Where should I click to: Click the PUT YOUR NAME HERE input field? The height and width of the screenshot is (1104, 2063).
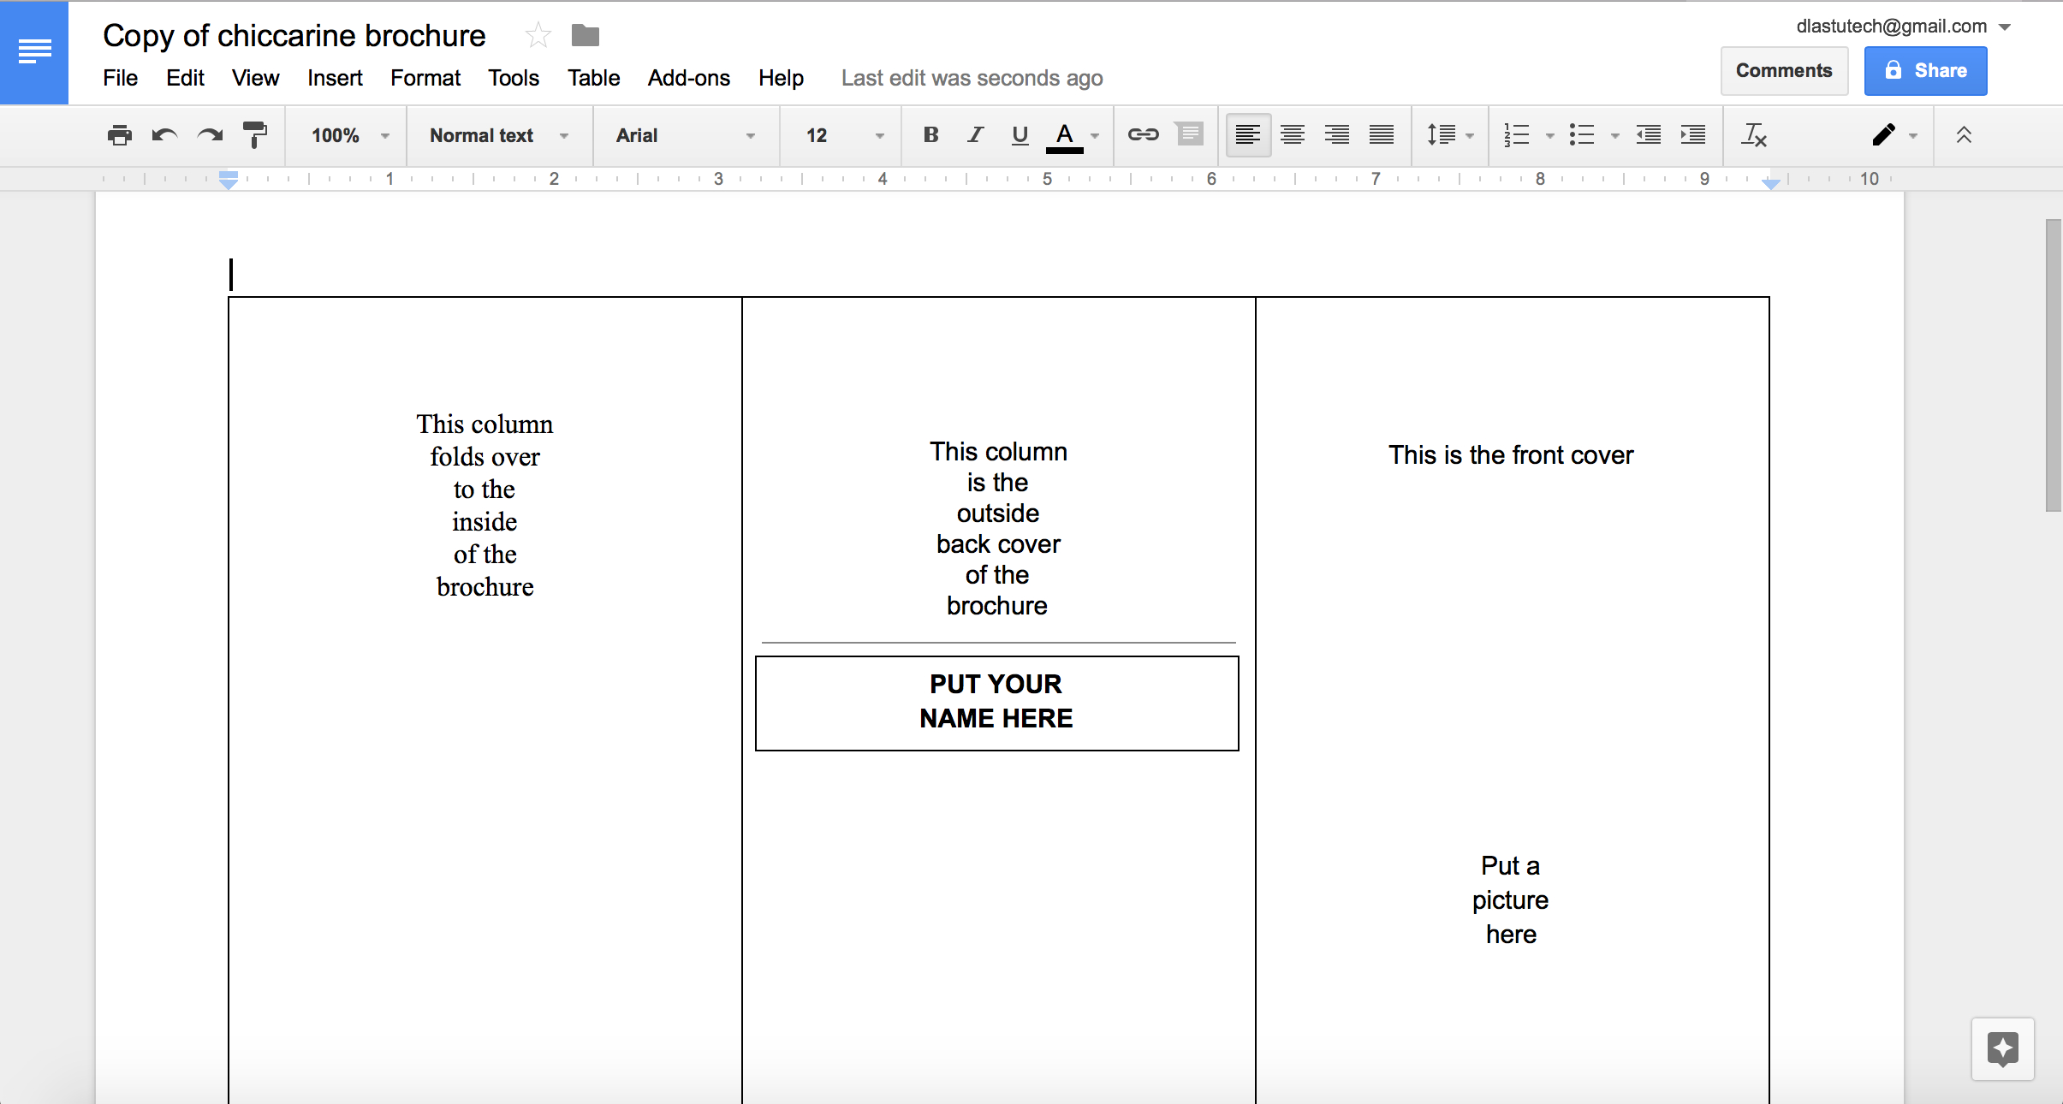996,700
